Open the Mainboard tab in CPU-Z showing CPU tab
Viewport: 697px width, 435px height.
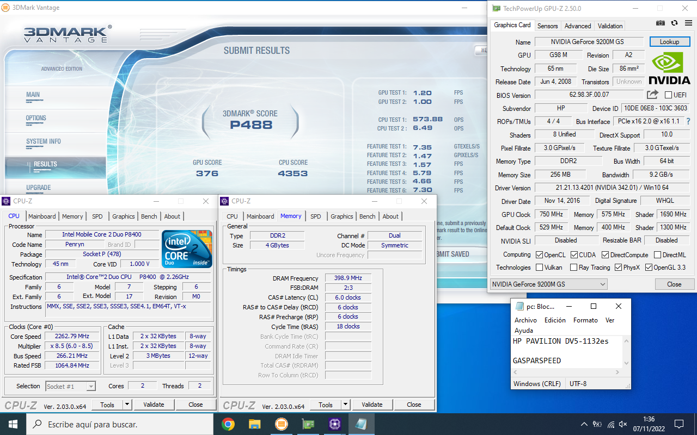(42, 216)
